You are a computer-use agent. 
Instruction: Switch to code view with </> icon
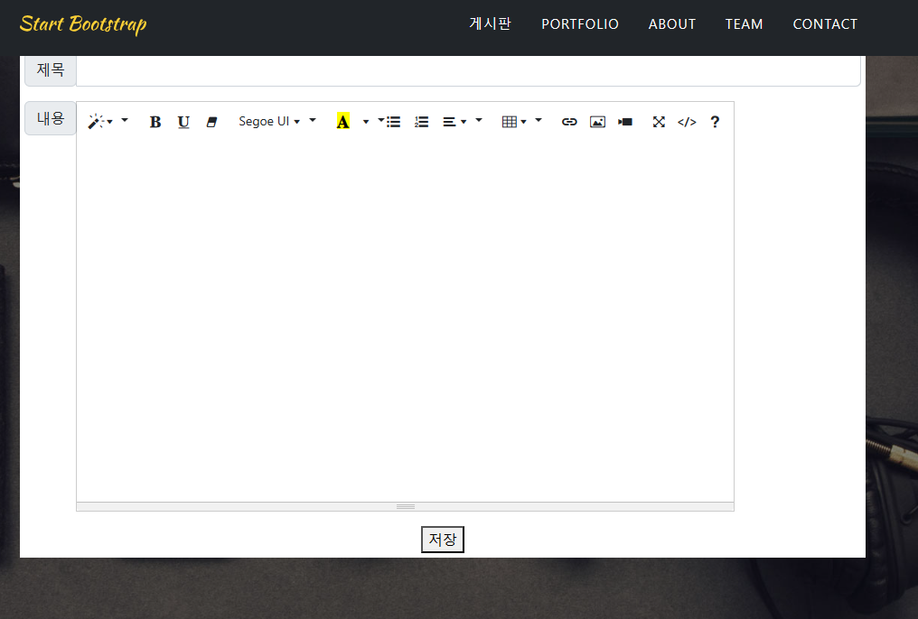(687, 122)
